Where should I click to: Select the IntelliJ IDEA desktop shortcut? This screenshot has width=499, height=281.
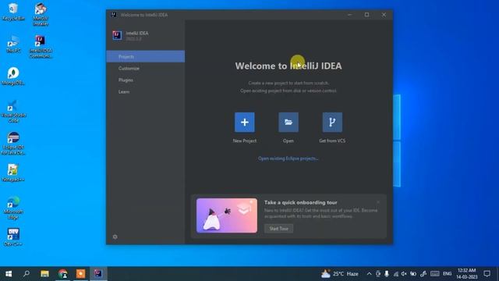(x=41, y=47)
